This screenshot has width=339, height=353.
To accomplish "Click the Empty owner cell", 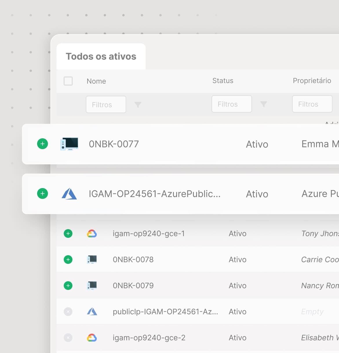I will 312,312.
